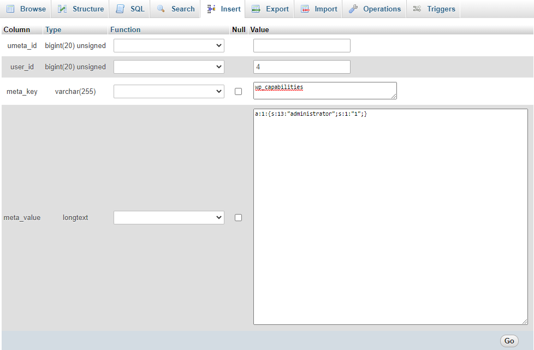Click the Triggers icon

click(417, 9)
